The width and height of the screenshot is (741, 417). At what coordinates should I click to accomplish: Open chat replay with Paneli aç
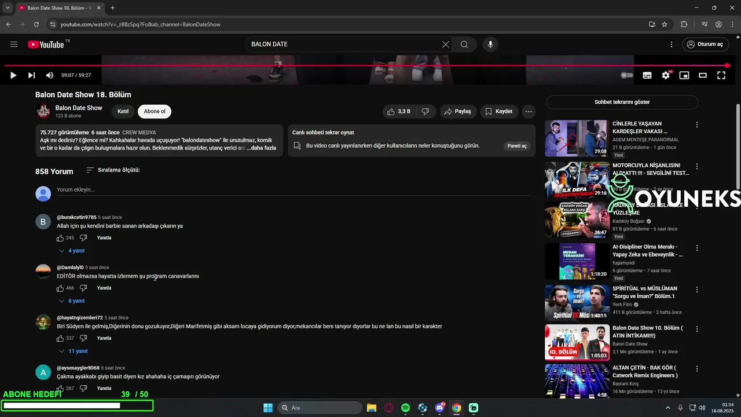[517, 146]
